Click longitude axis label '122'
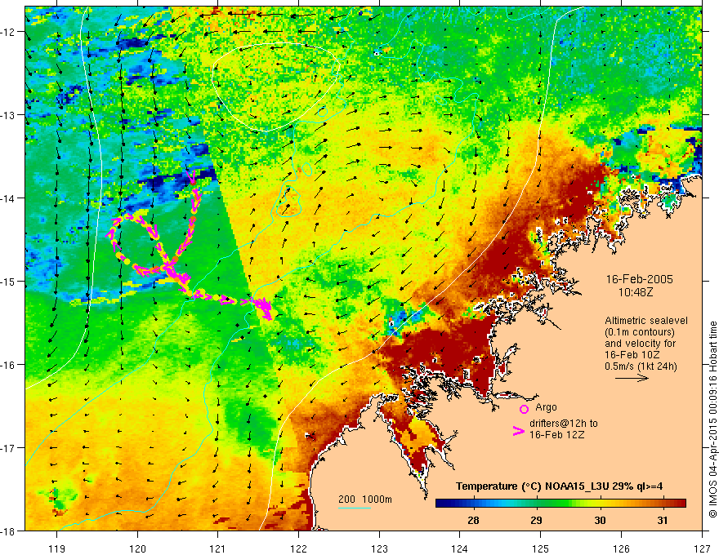Screen dimensions: 719x555 (298, 548)
